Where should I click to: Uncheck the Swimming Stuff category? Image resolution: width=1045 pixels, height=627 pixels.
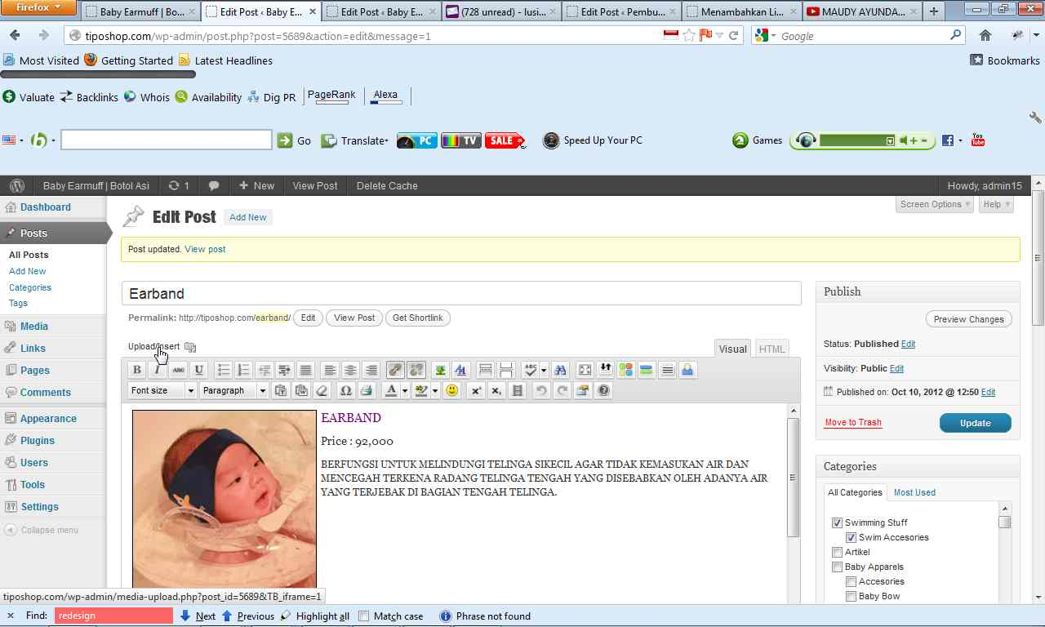click(x=837, y=522)
